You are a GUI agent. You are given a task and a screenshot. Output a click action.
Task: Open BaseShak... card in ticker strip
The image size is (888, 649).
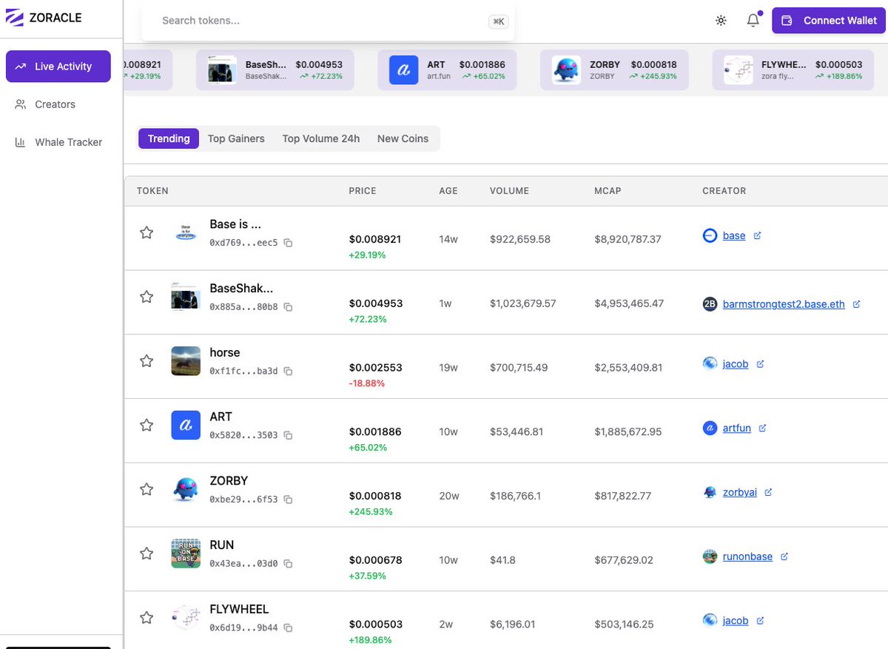click(x=274, y=70)
